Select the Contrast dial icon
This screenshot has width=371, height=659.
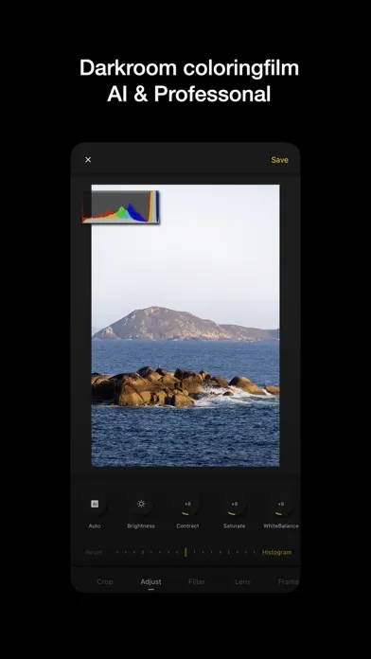point(187,504)
